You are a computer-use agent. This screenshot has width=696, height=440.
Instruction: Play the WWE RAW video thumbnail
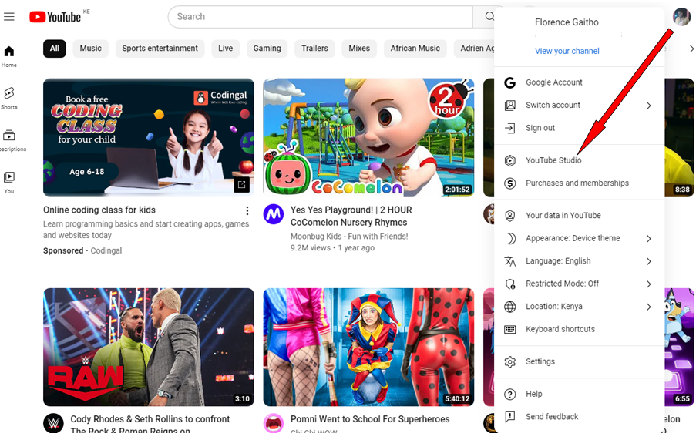click(x=149, y=347)
